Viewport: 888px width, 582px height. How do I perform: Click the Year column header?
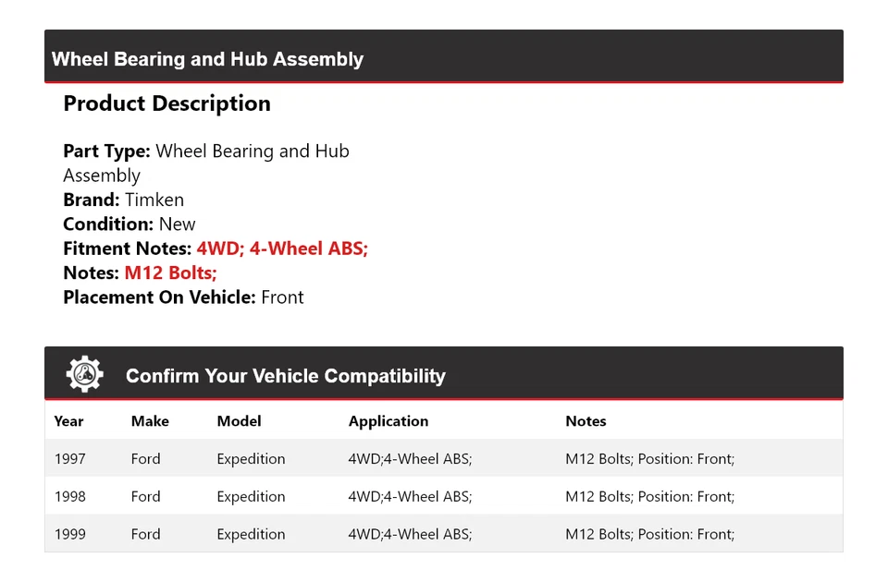coord(68,421)
